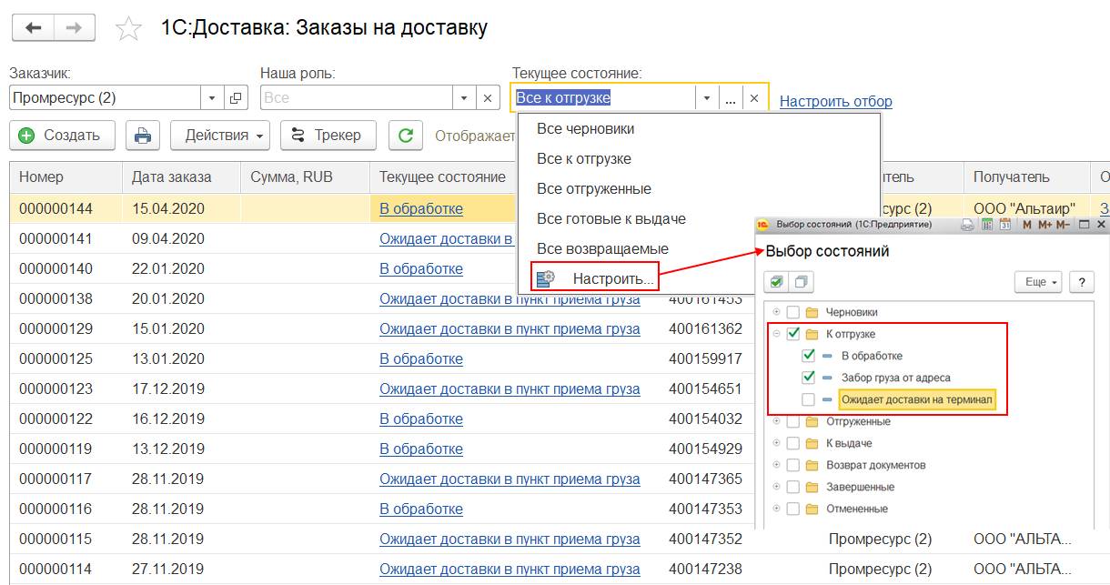Clear the Текущее состояние field
The width and height of the screenshot is (1110, 585).
754,97
